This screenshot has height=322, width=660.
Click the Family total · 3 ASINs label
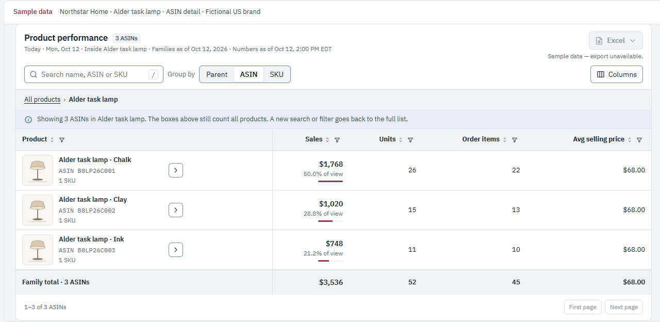tap(56, 282)
